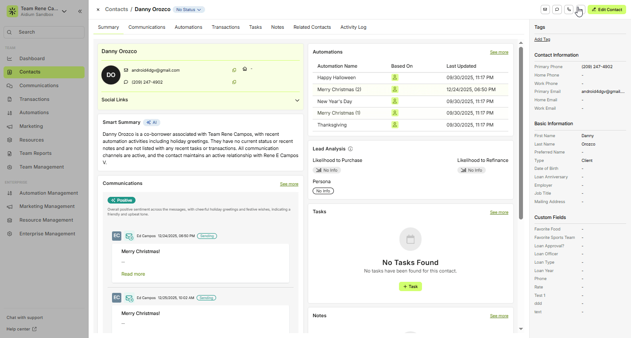631x338 pixels.
Task: Close the contact detail with X icon
Action: coord(98,10)
